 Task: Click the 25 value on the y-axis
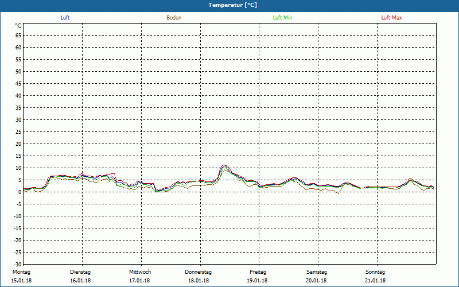click(18, 132)
